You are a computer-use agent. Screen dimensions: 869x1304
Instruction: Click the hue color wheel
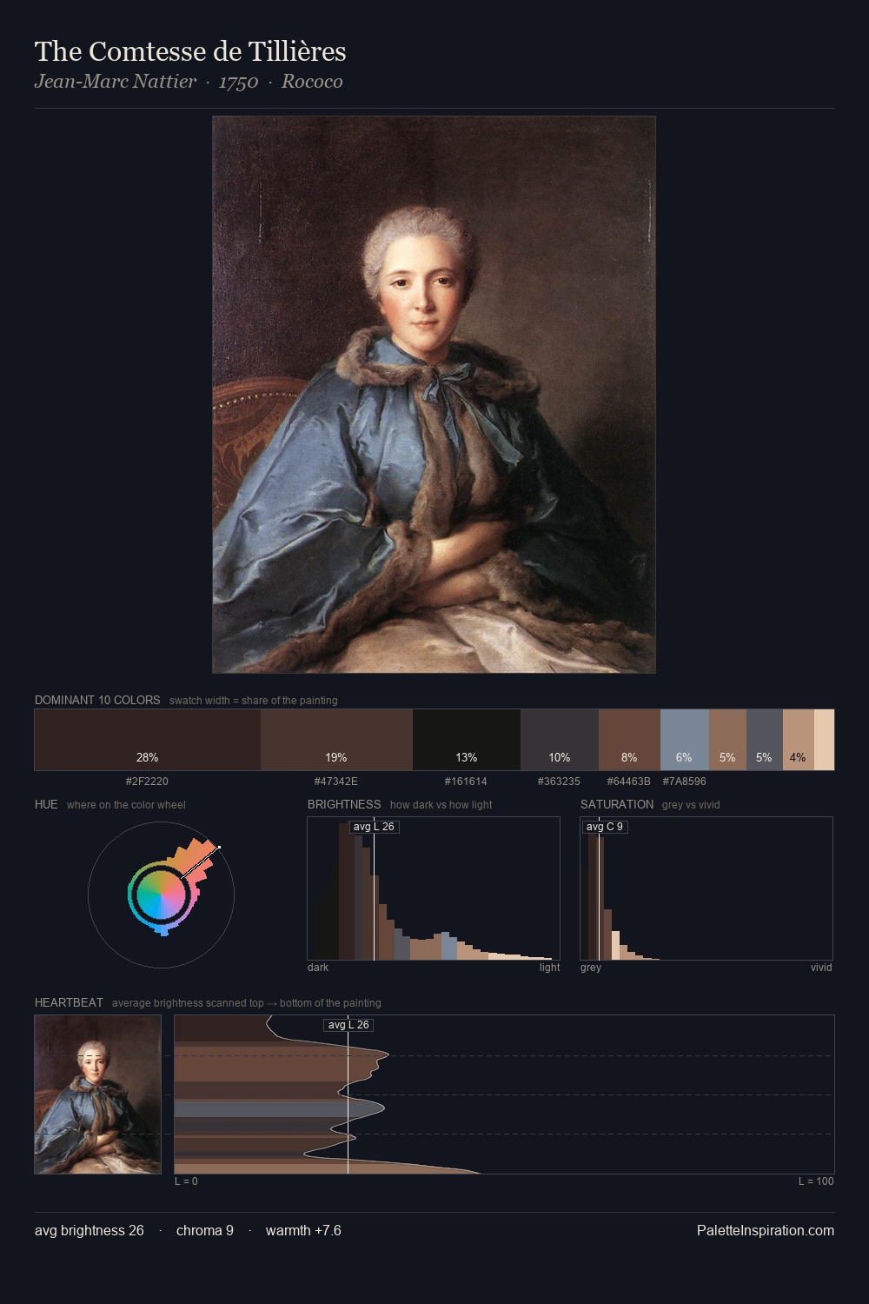coord(161,895)
